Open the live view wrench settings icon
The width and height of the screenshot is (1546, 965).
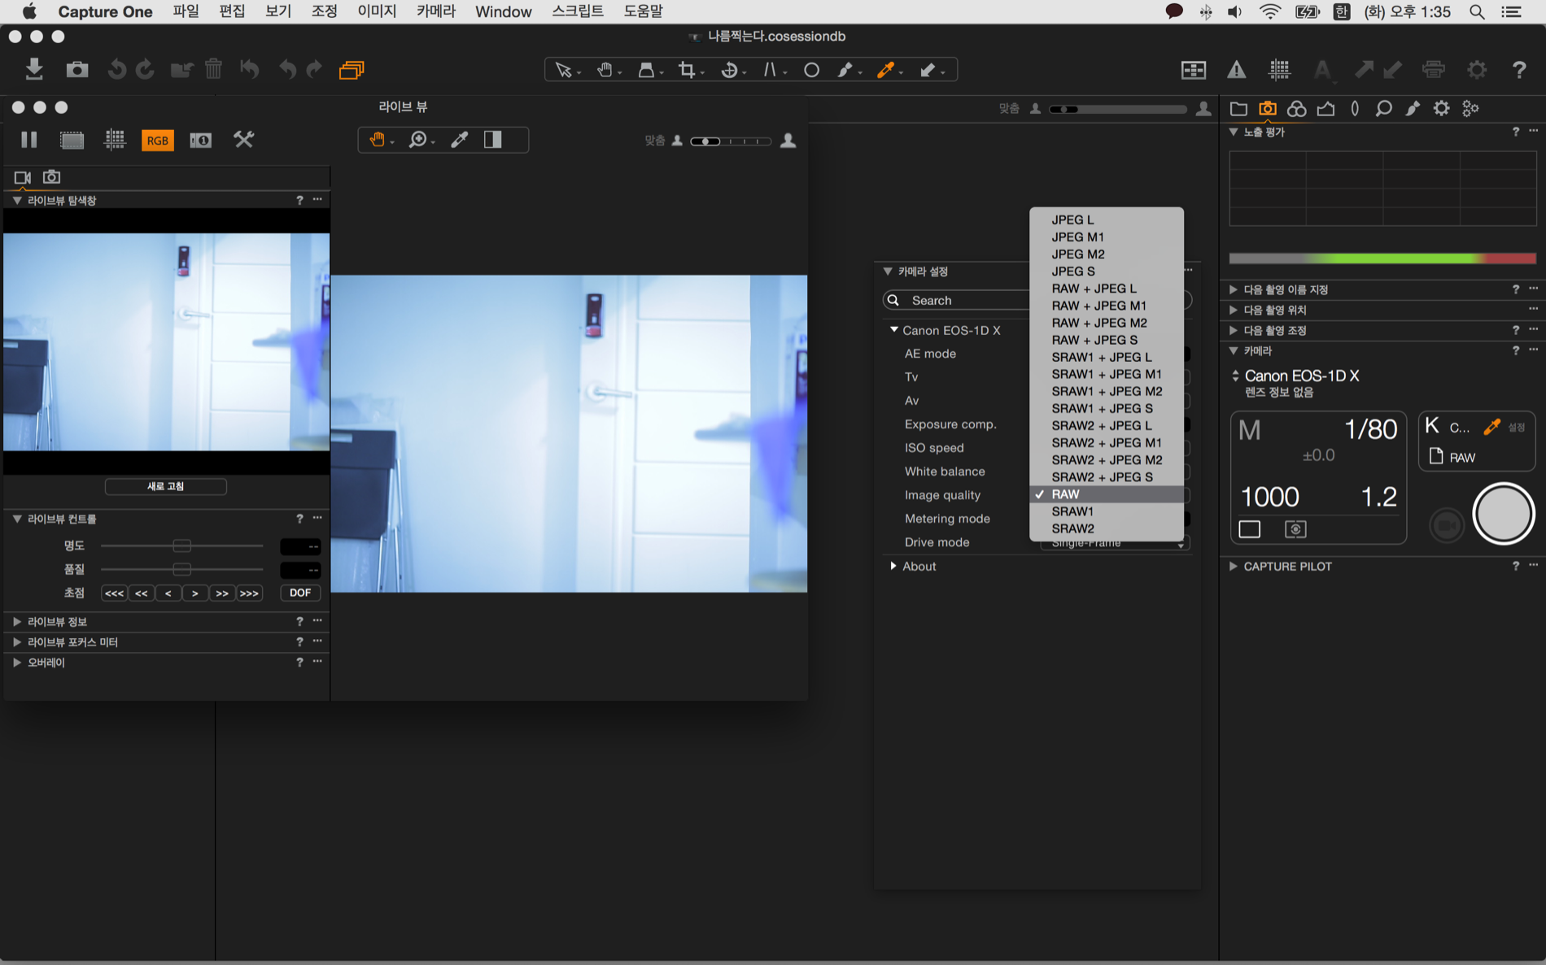click(x=243, y=140)
